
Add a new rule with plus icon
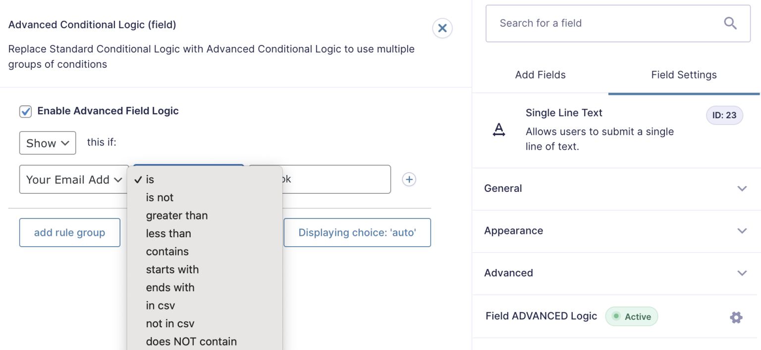click(409, 179)
